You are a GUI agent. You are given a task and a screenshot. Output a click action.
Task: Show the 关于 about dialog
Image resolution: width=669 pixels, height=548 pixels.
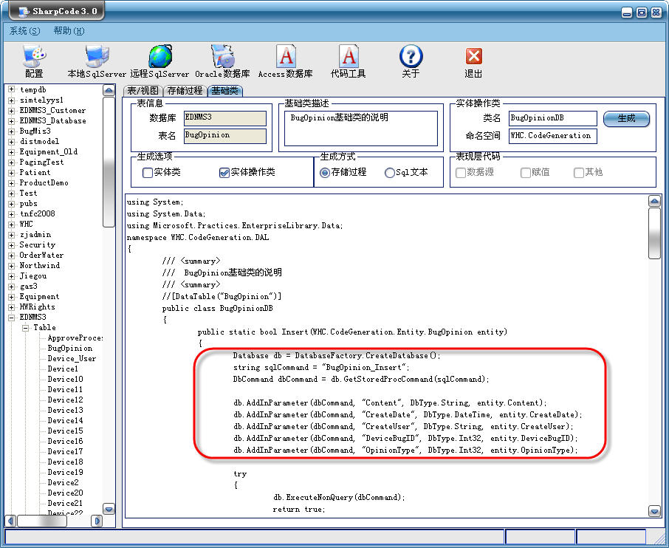[x=411, y=61]
